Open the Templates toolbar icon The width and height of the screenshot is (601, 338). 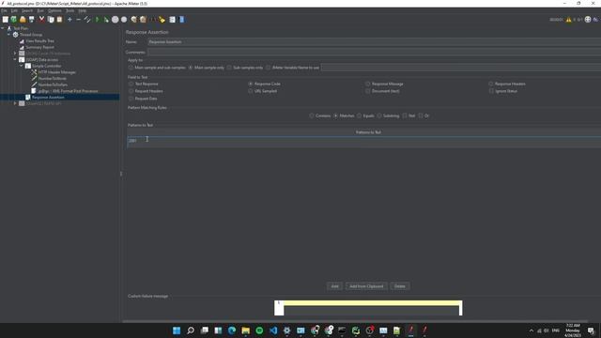click(14, 19)
